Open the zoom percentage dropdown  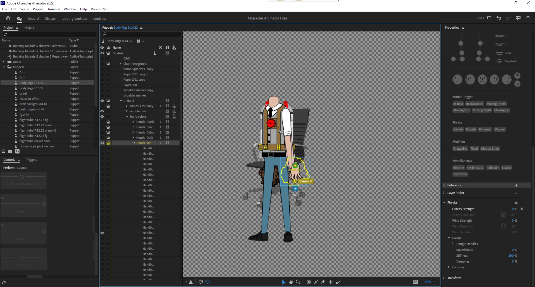[x=435, y=282]
